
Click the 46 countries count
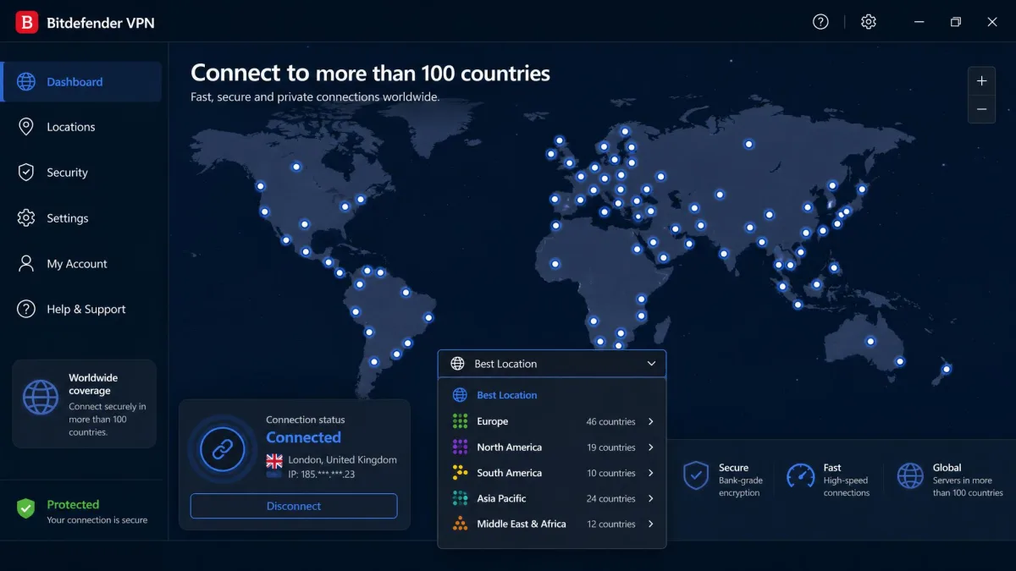click(610, 421)
